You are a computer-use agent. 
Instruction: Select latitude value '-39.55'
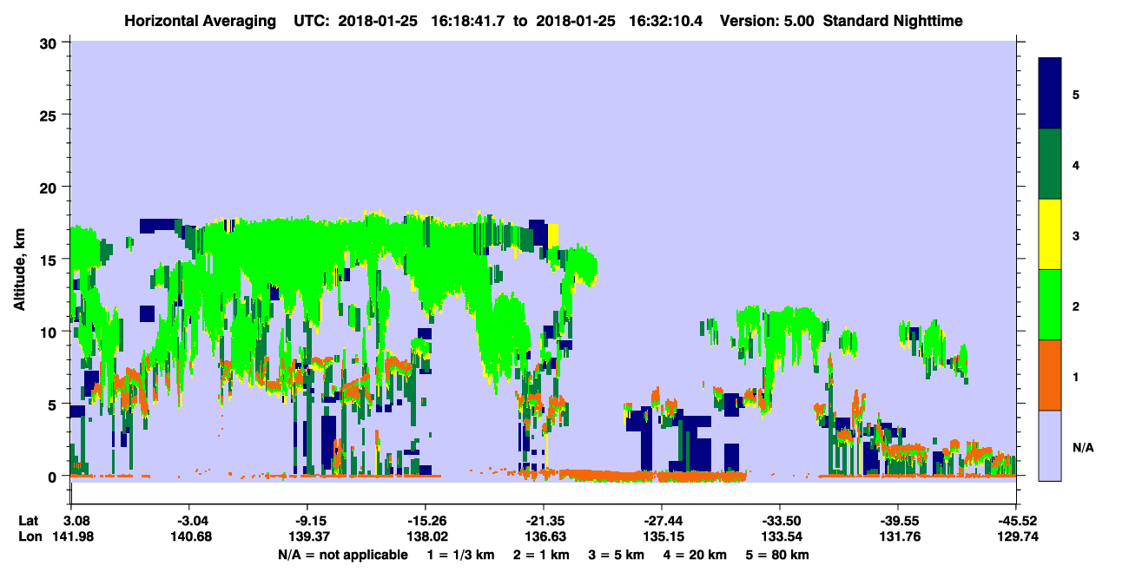(897, 521)
